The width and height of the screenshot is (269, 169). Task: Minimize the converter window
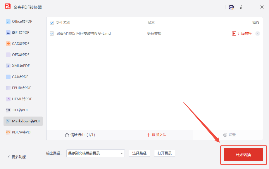(x=252, y=7)
